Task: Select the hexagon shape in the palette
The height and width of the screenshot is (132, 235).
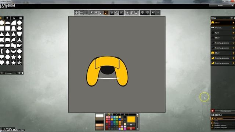Action: point(19,28)
